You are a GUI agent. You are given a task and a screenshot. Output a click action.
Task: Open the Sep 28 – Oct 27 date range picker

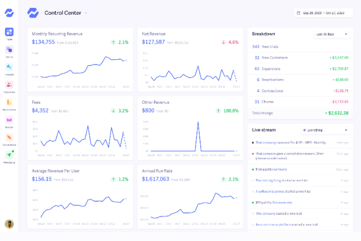324,13
